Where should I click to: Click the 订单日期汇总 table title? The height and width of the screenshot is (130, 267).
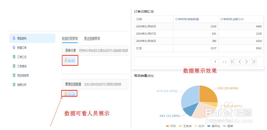click(144, 12)
